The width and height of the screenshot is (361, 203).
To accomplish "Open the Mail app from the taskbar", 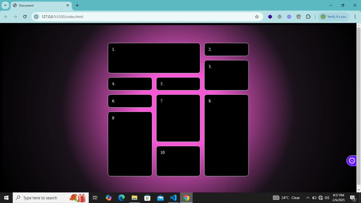I will tap(160, 198).
